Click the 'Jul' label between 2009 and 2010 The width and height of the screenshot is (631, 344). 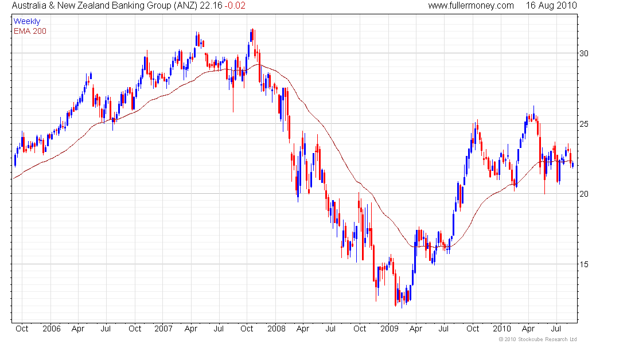click(x=443, y=329)
